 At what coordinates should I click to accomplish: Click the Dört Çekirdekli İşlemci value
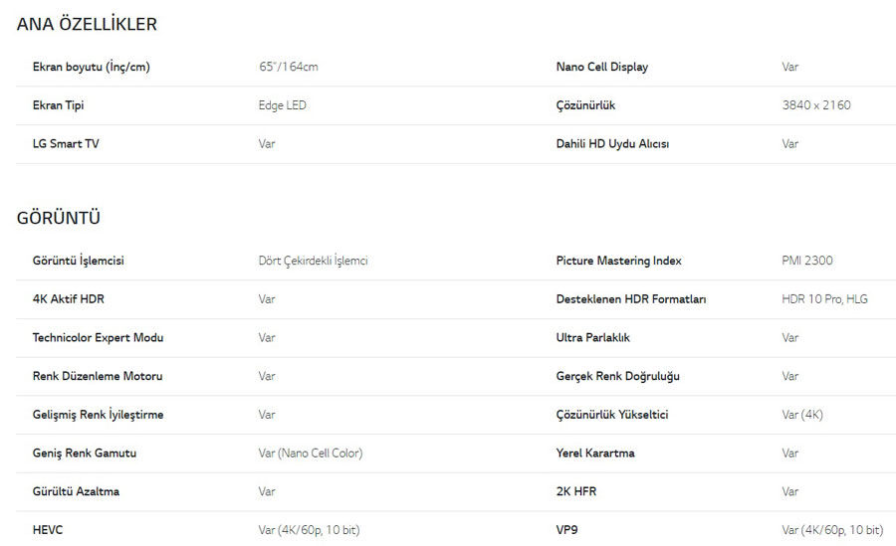coord(314,261)
